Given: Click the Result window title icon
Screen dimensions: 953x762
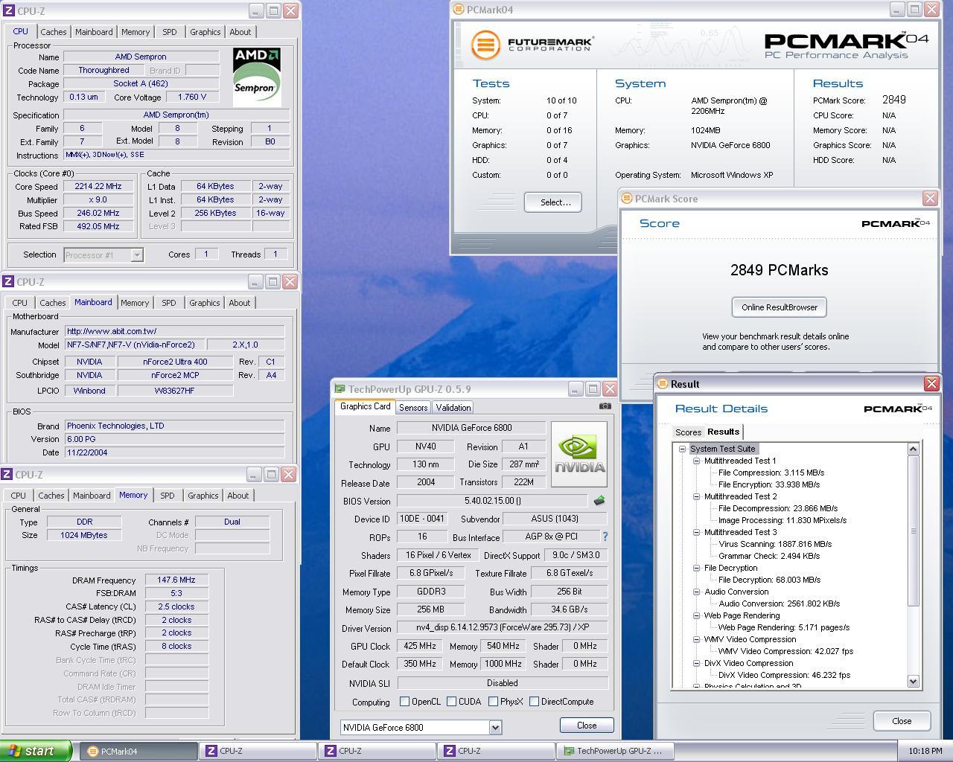Looking at the screenshot, I should click(662, 384).
